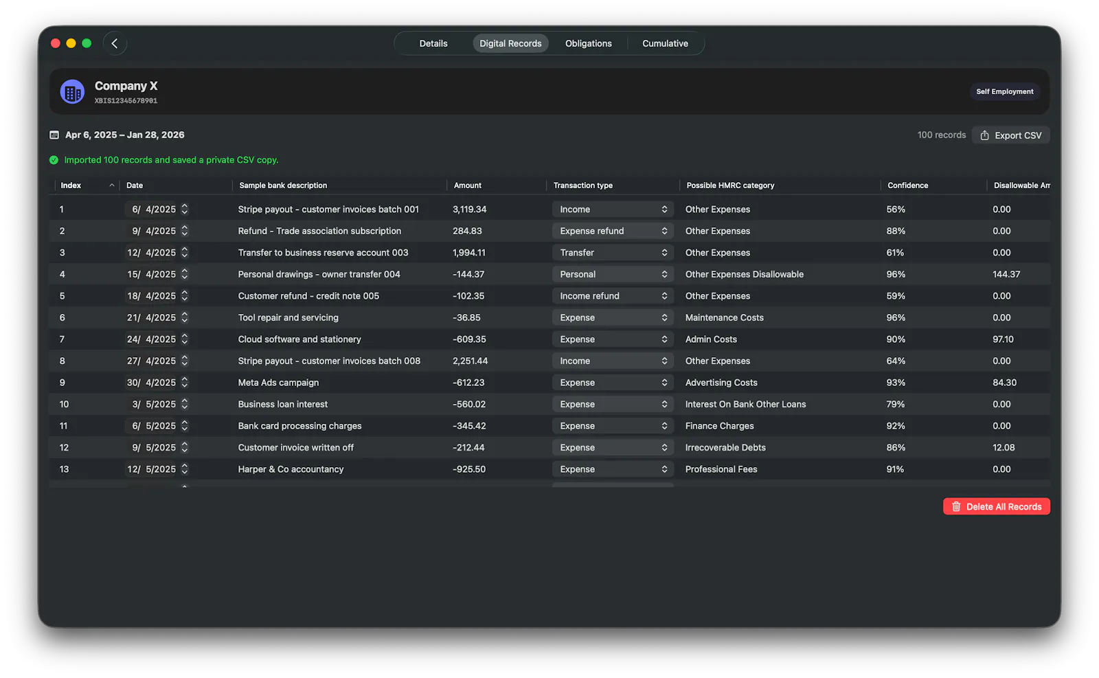The height and width of the screenshot is (678, 1099).
Task: Click 'Other Expenses Disallowable' category cell
Action: click(x=745, y=274)
